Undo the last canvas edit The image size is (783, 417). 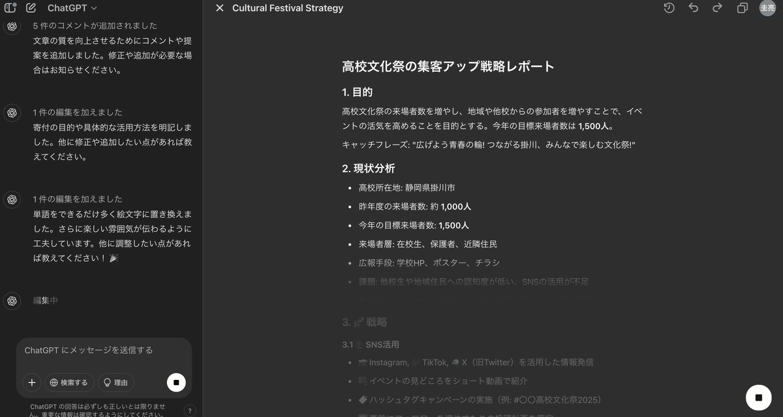coord(693,8)
